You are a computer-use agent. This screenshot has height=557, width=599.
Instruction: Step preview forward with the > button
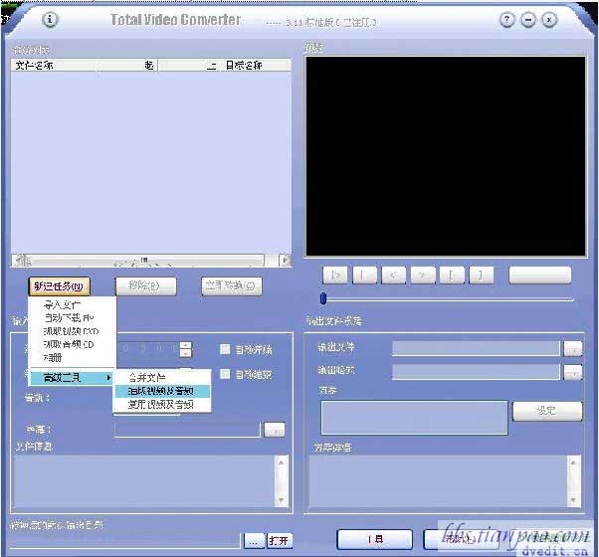point(423,275)
